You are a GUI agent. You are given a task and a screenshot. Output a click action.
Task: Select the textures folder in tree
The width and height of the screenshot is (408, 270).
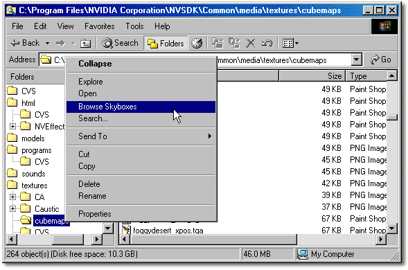[35, 186]
